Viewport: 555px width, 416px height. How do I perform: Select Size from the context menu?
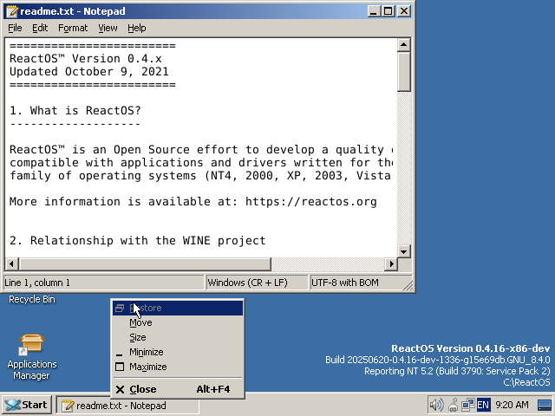coord(178,337)
